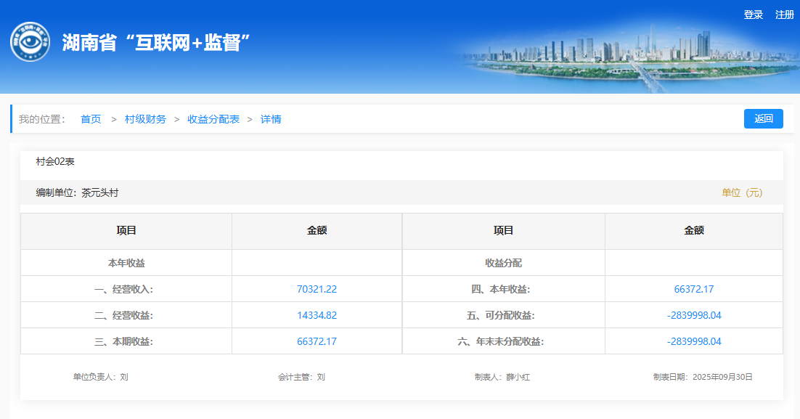Click the 一、经营收入 row label
The width and height of the screenshot is (800, 419).
click(126, 289)
